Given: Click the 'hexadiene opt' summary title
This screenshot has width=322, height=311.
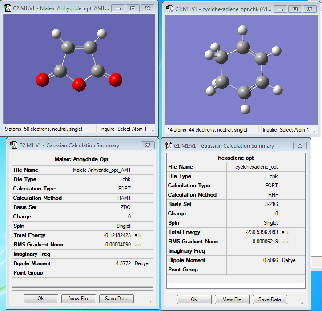Looking at the screenshot, I should [236, 158].
